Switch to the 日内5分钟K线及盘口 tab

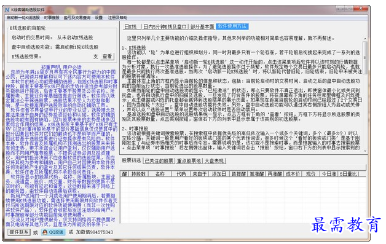click(165, 26)
